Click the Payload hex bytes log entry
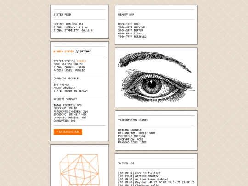Image resolution: width=248 pixels, height=186 pixels. click(156, 182)
